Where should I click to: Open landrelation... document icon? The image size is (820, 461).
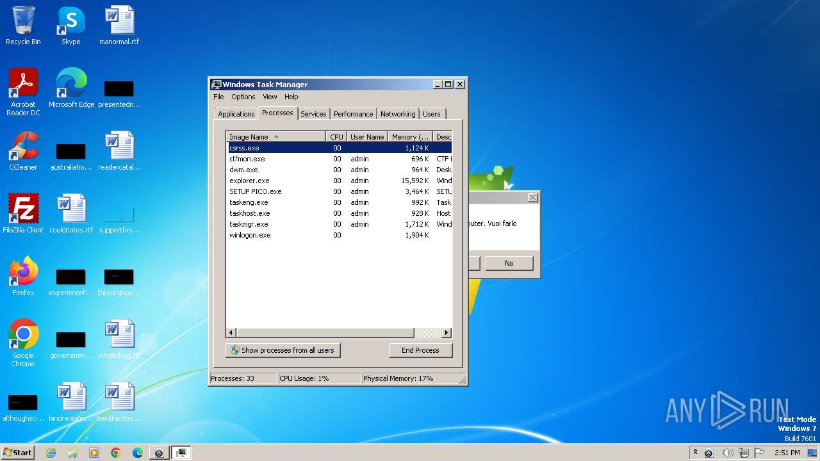click(71, 401)
